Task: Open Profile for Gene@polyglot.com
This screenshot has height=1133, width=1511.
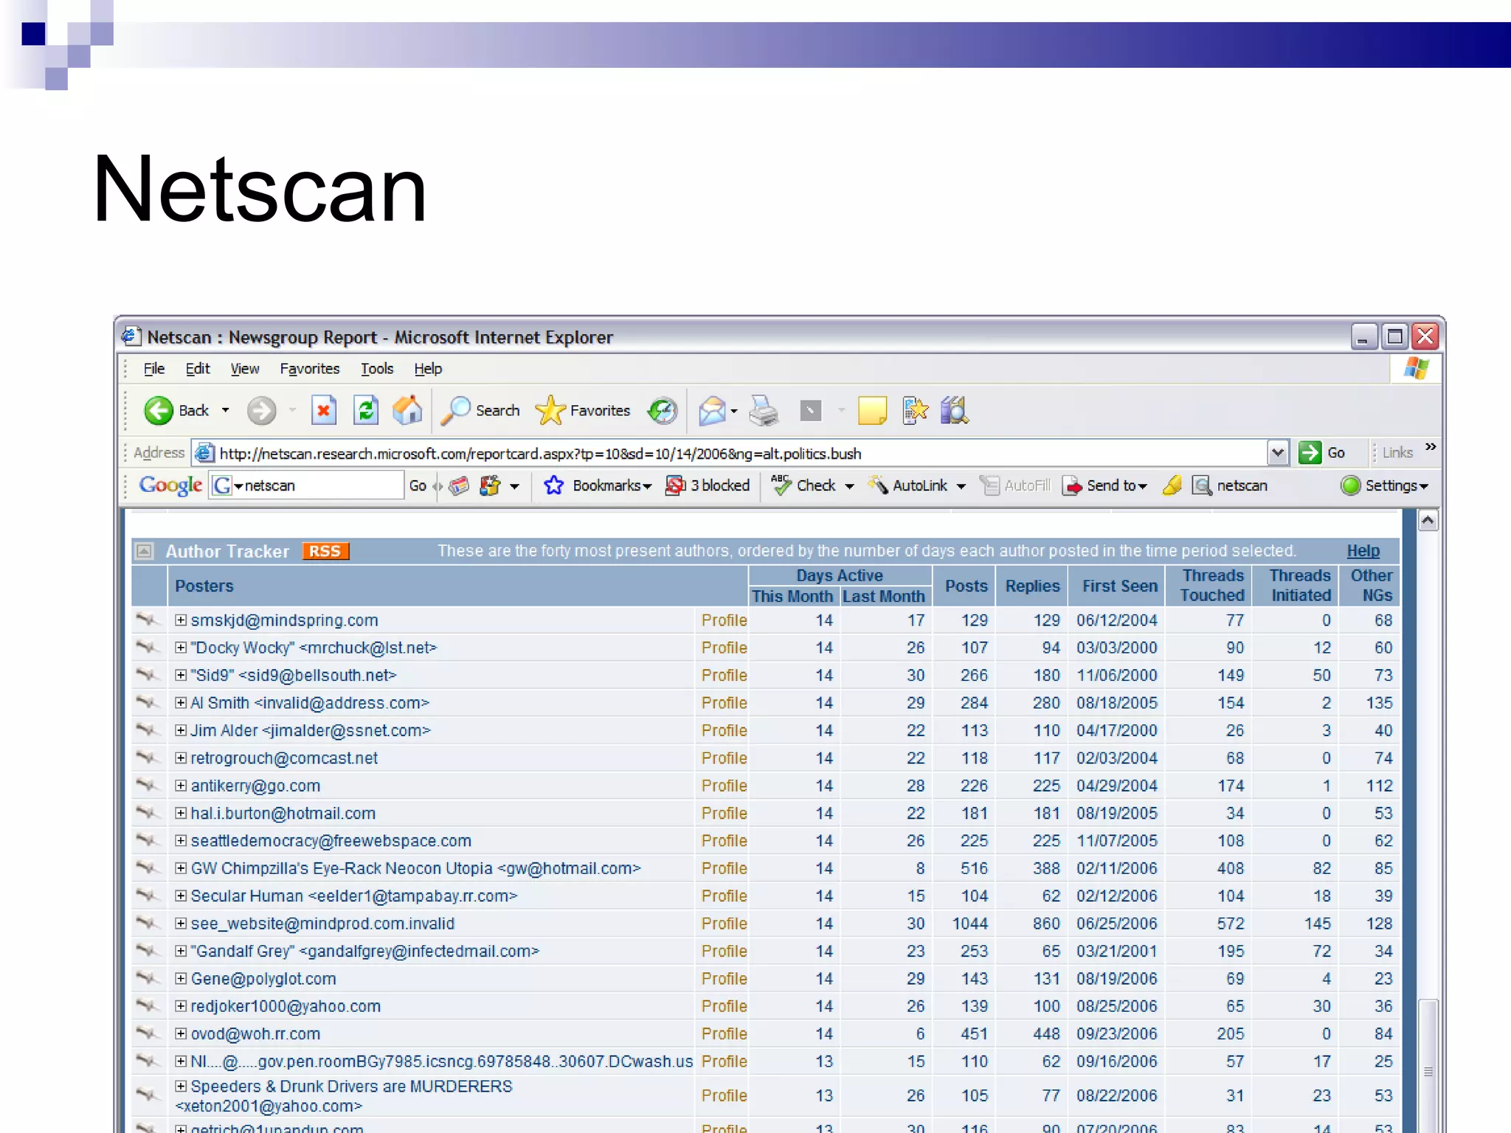Action: 724,979
